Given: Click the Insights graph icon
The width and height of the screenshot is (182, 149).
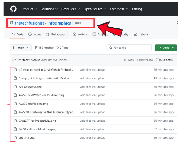Looking at the screenshot, I should click(x=135, y=34).
